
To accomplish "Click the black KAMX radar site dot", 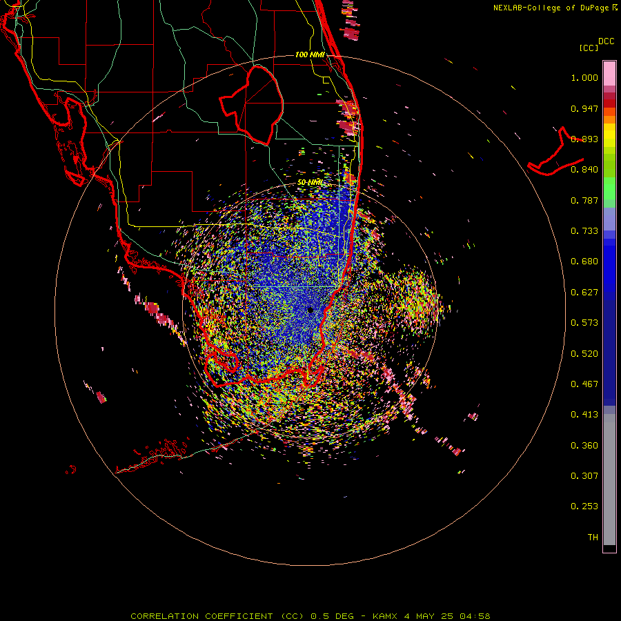I will pos(310,310).
